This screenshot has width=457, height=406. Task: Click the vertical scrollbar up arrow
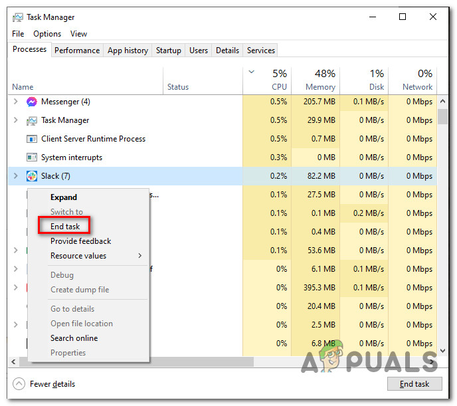442,101
